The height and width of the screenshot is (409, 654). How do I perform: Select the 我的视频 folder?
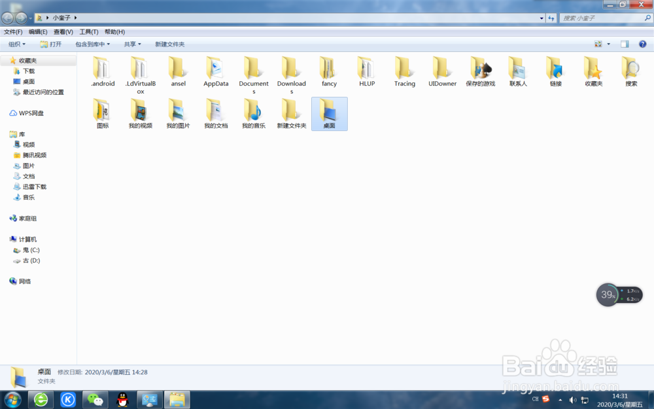click(141, 113)
